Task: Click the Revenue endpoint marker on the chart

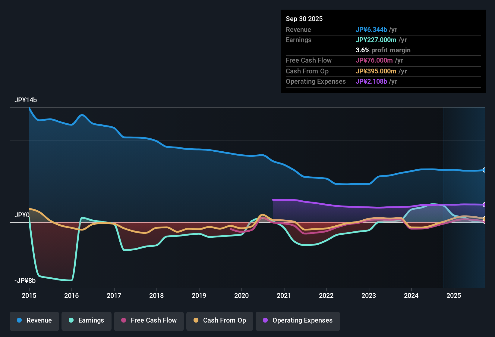Action: [485, 170]
